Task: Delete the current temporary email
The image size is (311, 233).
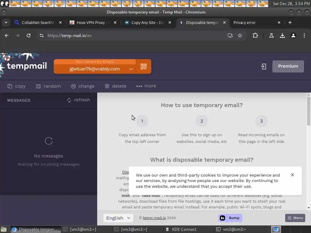Action: pyautogui.click(x=116, y=86)
